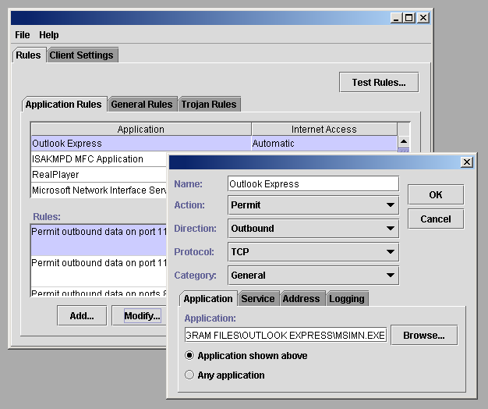Open the General Rules tab
Screen dimensions: 488x409
(142, 105)
